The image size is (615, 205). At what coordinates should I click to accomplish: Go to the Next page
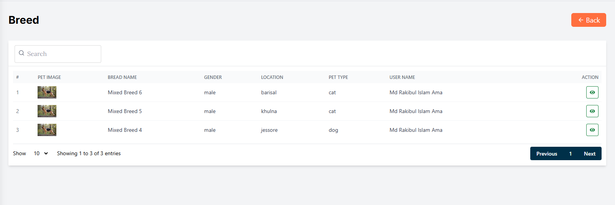[589, 154]
